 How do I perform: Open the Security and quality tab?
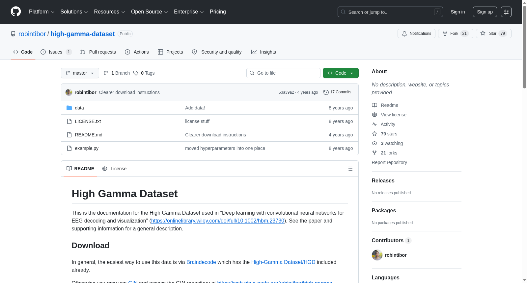click(x=217, y=52)
